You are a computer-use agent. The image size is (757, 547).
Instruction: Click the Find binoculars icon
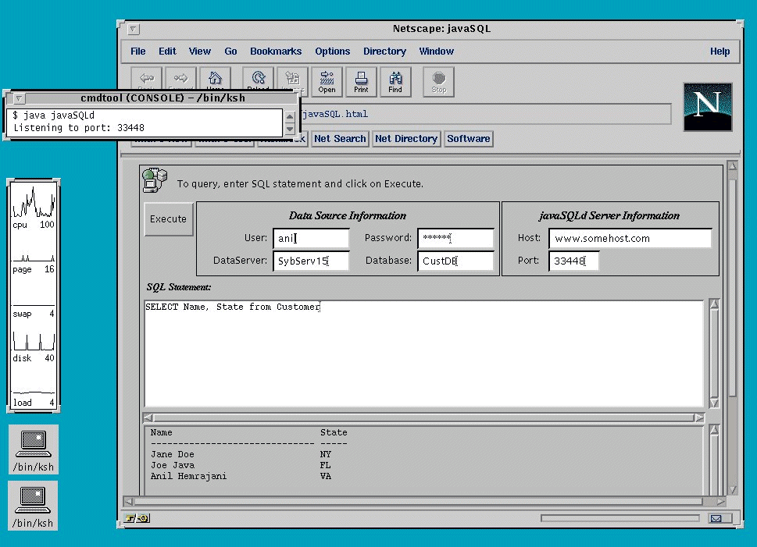395,81
